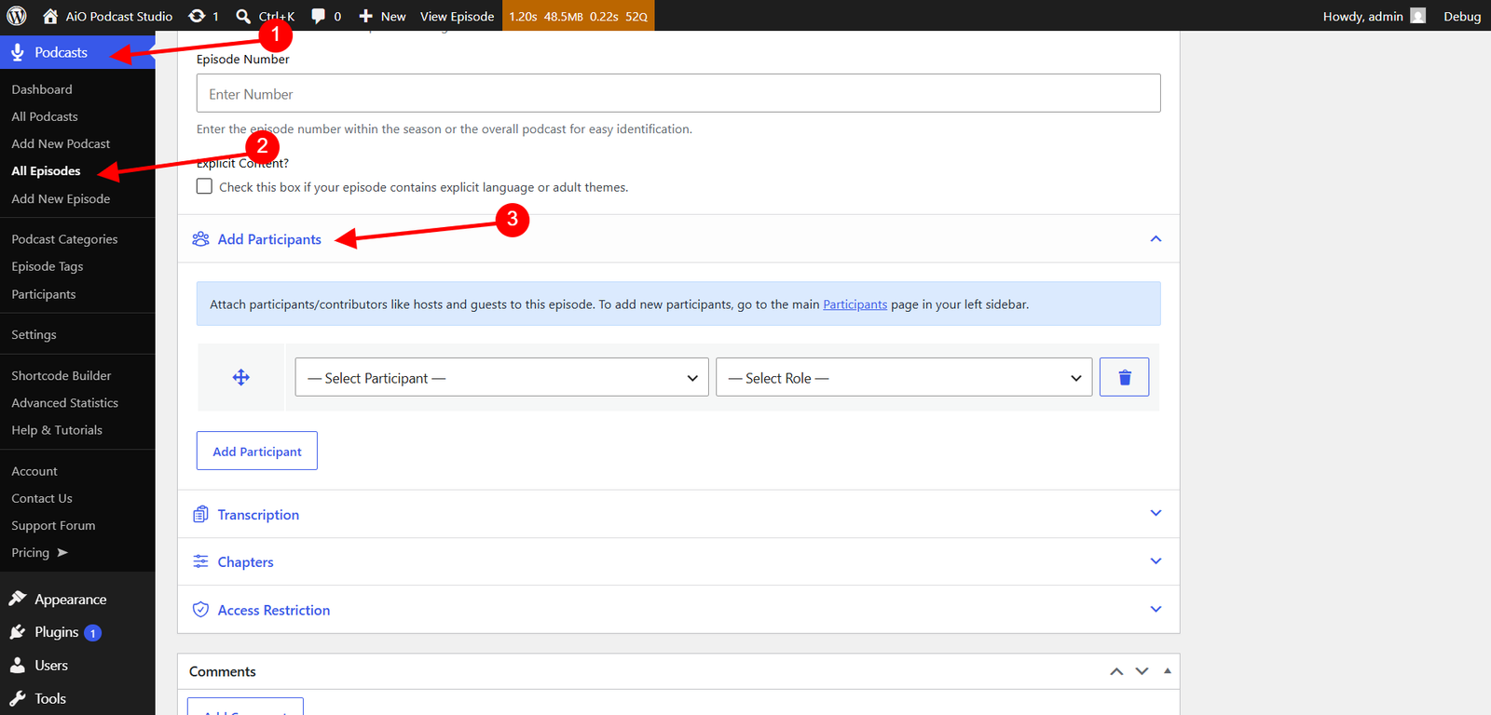This screenshot has height=715, width=1491.
Task: Click the comments bubble icon
Action: click(319, 16)
